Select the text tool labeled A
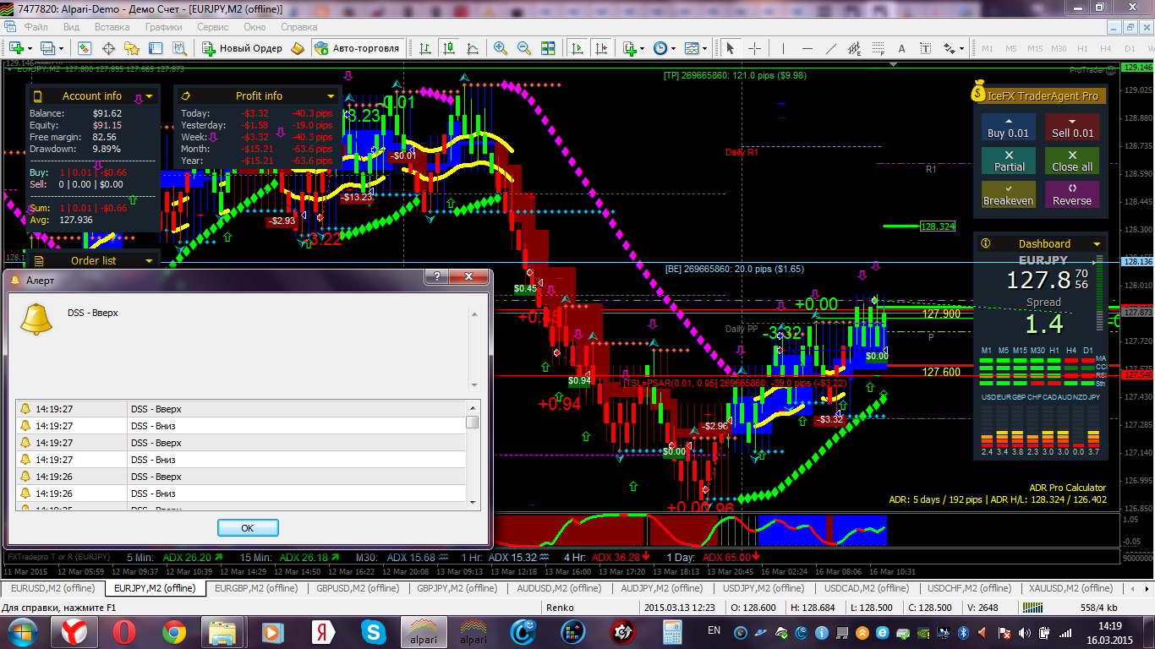 (901, 48)
